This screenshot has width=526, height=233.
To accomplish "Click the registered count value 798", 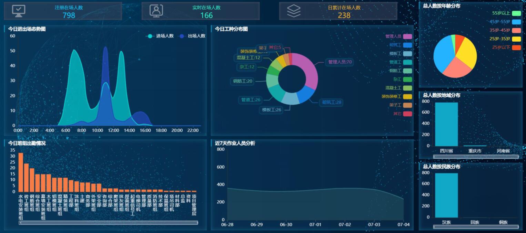I will (x=69, y=15).
